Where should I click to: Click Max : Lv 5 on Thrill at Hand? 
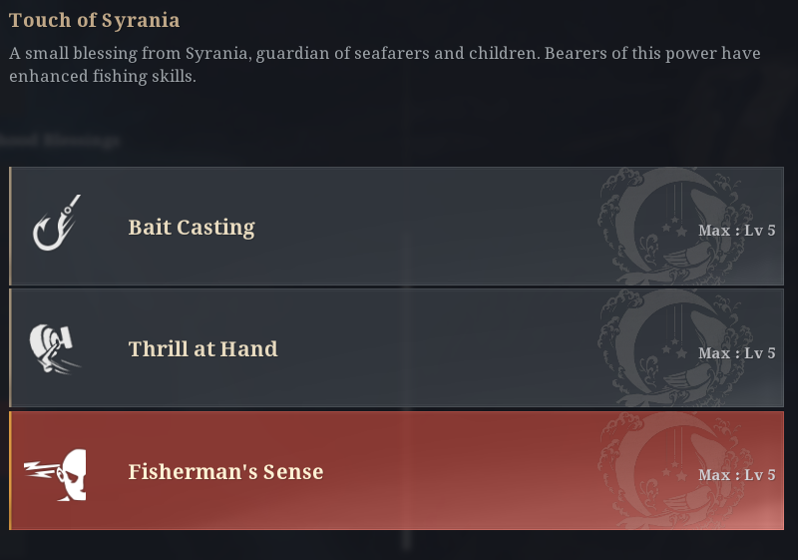736,353
